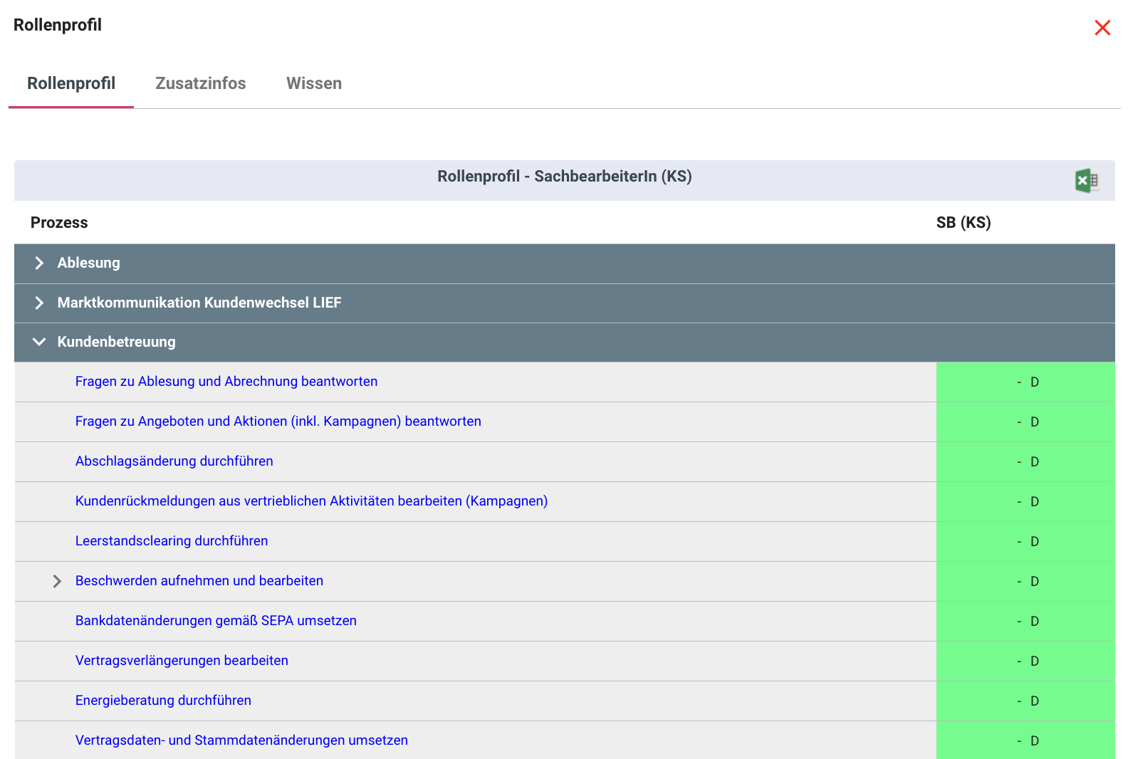Export role profile to Excel
Image resolution: width=1128 pixels, height=759 pixels.
coord(1086,181)
